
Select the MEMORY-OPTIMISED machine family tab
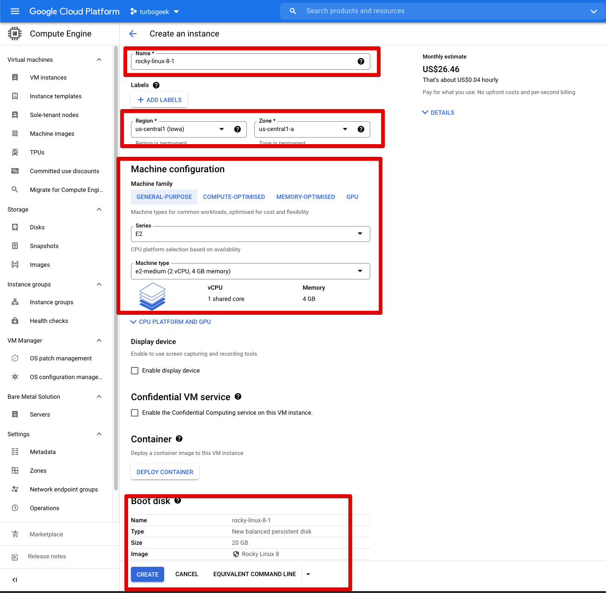click(x=306, y=197)
